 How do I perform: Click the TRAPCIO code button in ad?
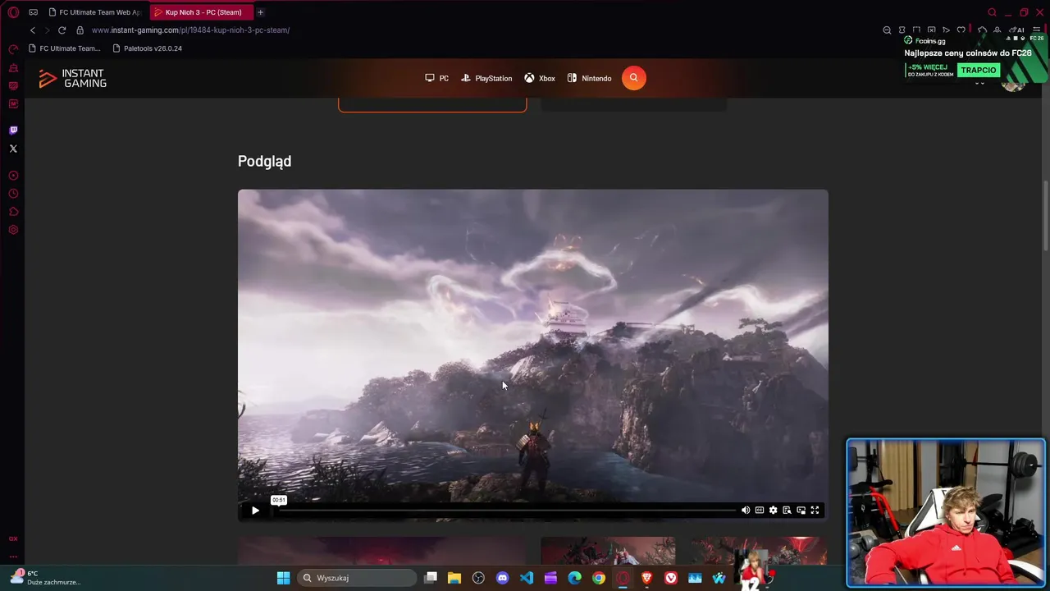click(979, 70)
